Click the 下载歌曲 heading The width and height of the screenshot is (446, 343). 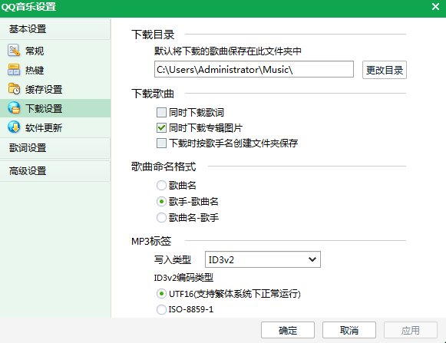click(x=153, y=94)
